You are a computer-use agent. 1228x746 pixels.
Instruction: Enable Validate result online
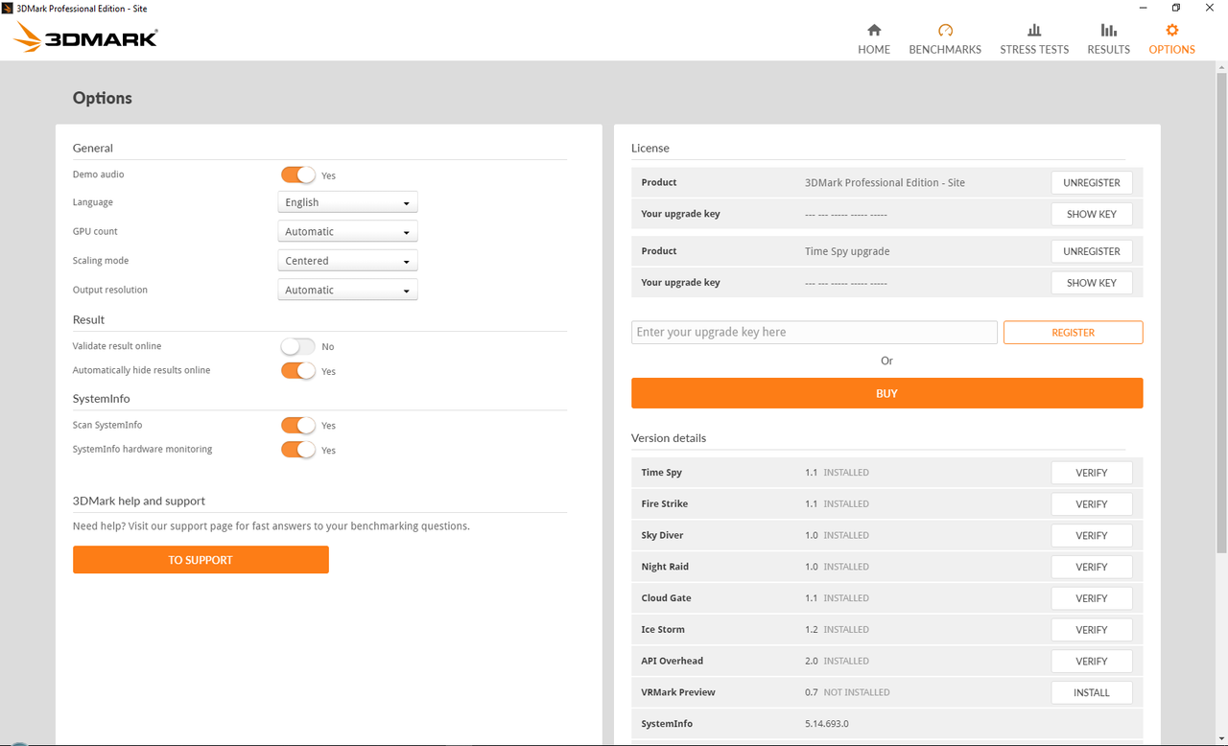point(298,346)
